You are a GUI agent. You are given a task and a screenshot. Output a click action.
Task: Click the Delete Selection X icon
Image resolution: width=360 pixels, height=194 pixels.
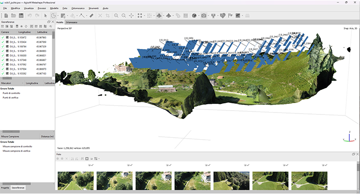coord(100,16)
